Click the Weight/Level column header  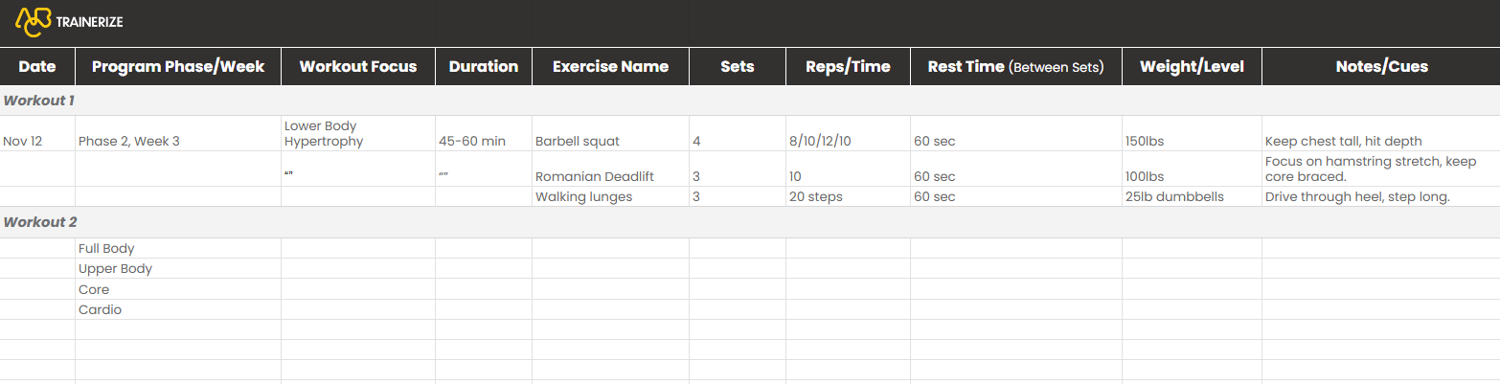pyautogui.click(x=1192, y=66)
